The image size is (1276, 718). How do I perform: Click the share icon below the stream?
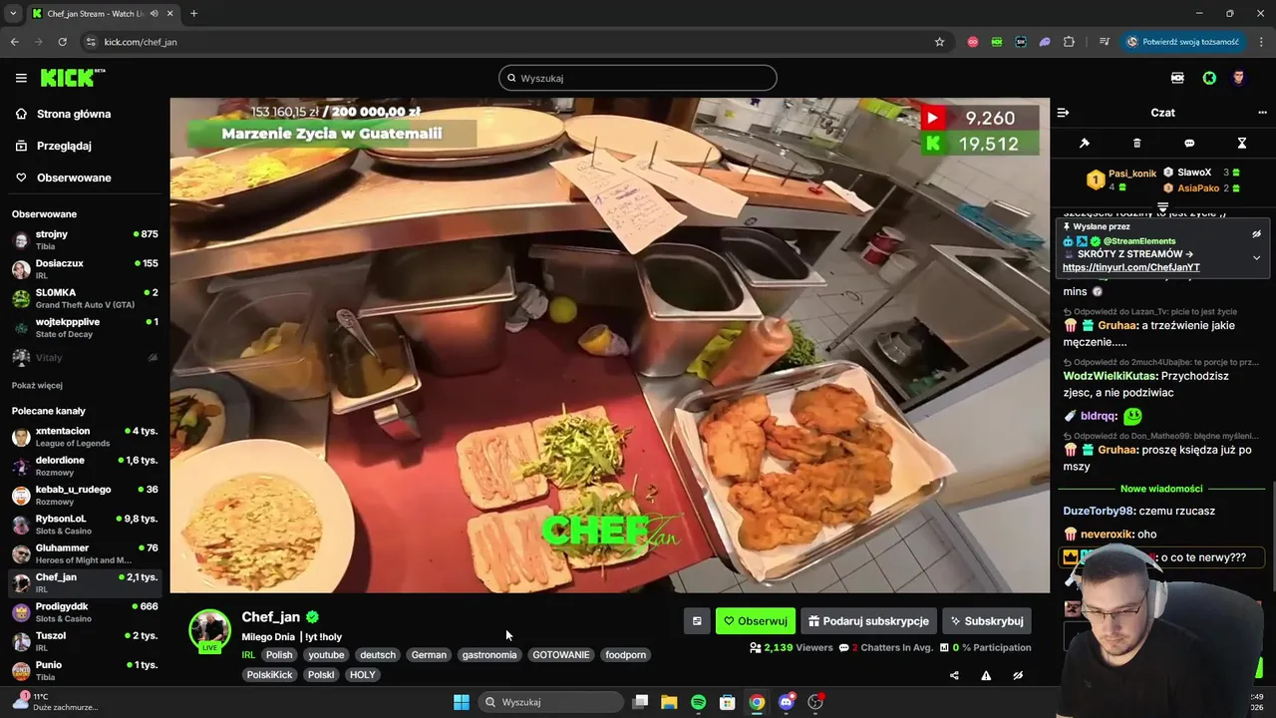coord(954,675)
